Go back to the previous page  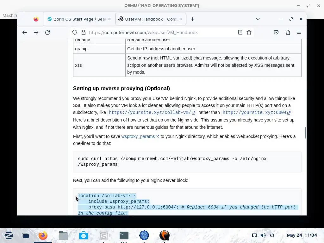click(25, 33)
